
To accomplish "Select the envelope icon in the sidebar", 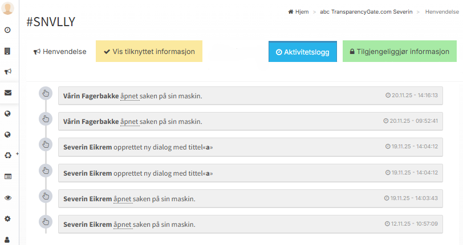I will pos(8,93).
